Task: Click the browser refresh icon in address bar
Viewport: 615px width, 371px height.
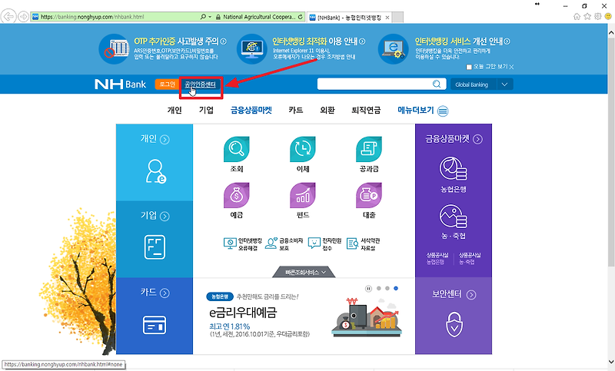Action: coord(300,17)
